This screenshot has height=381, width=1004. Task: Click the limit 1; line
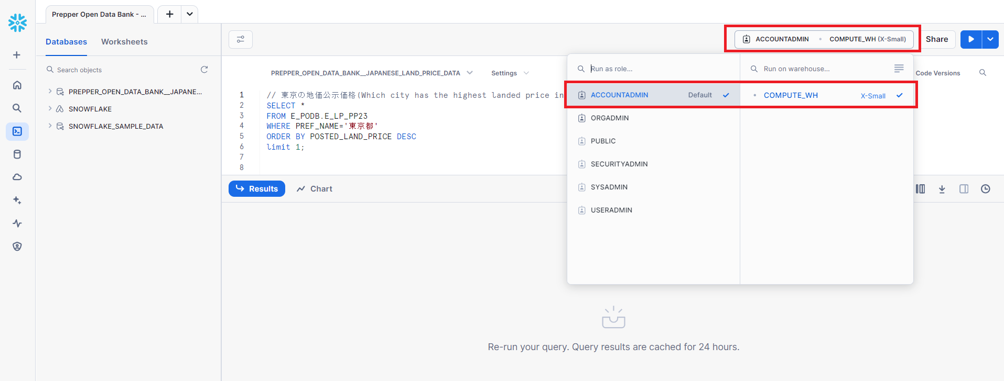click(285, 147)
